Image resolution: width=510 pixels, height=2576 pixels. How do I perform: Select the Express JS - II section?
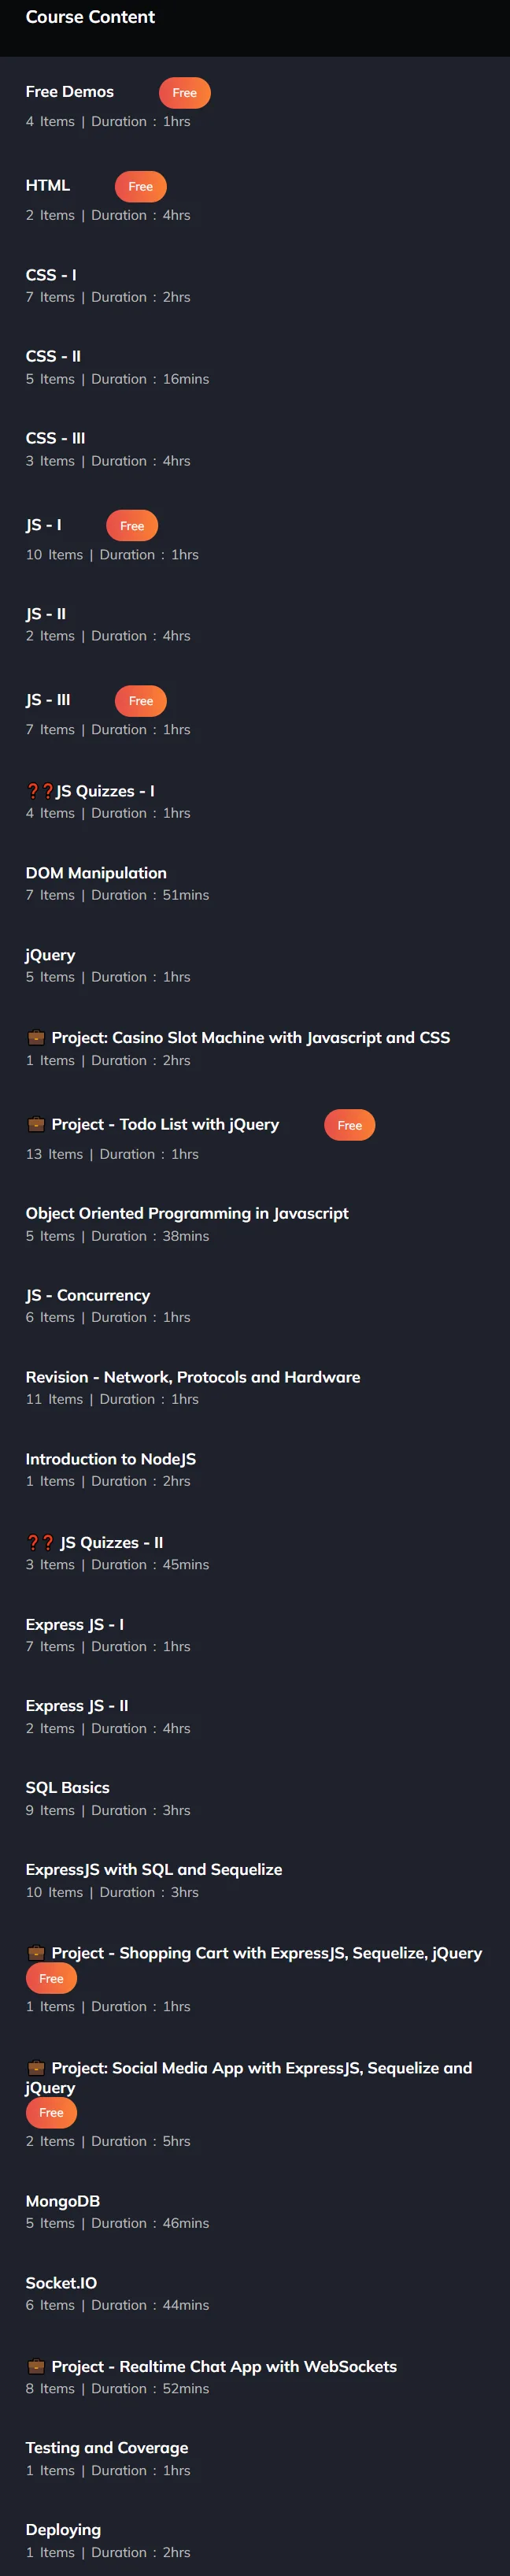(x=255, y=1716)
